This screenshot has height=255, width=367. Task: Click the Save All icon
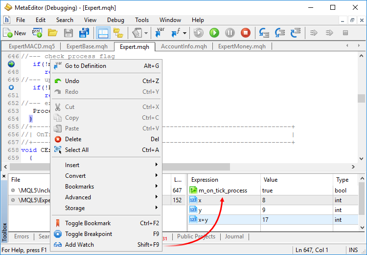point(84,33)
